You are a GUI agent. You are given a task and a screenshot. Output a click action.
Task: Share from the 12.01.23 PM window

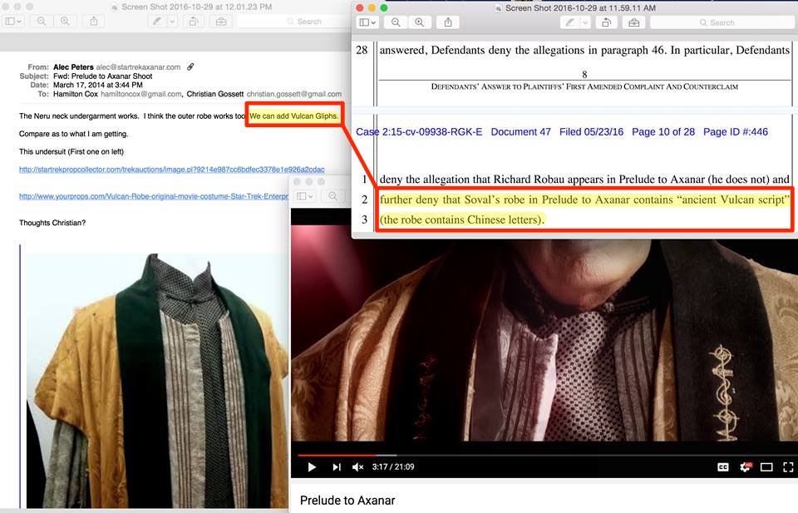point(94,22)
